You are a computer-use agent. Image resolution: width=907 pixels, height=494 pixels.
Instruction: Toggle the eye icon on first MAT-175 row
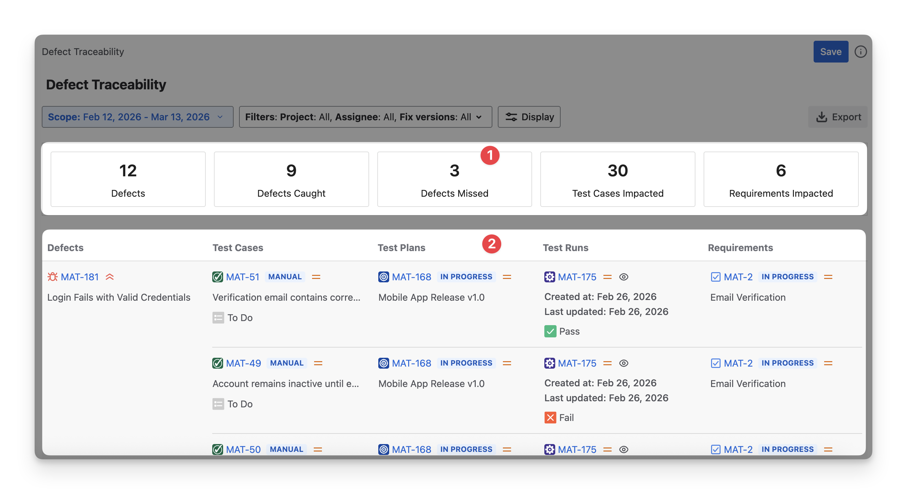pos(623,277)
